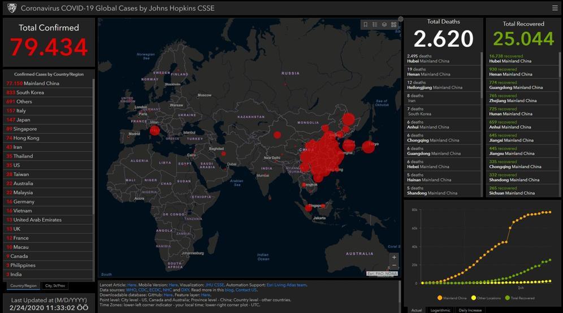Open the WHO data source link
563x313 pixels.
131,290
